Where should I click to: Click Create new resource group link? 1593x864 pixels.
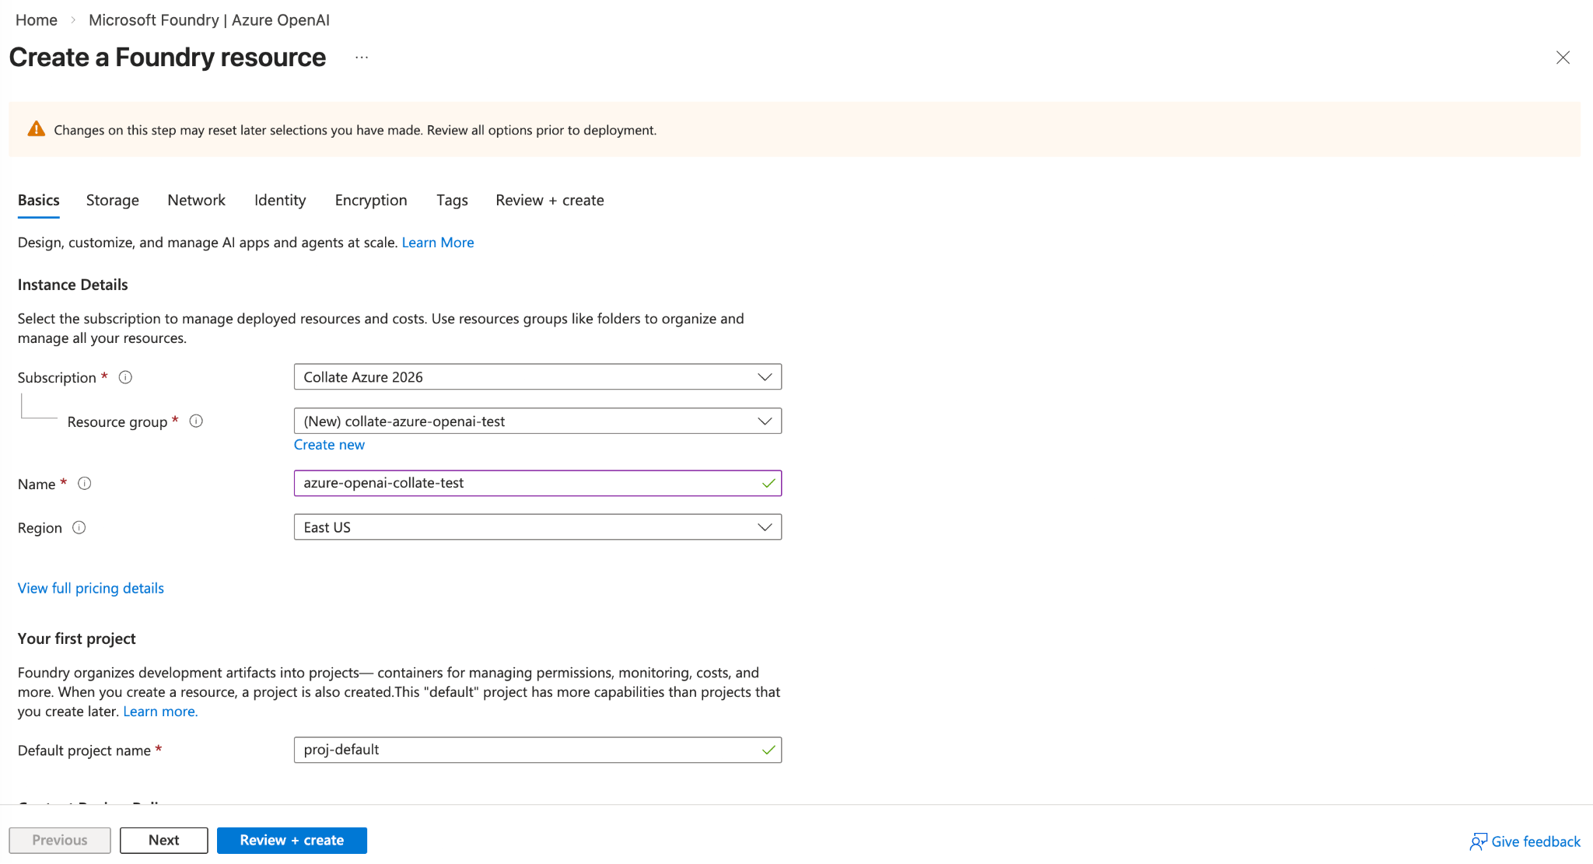pyautogui.click(x=329, y=444)
